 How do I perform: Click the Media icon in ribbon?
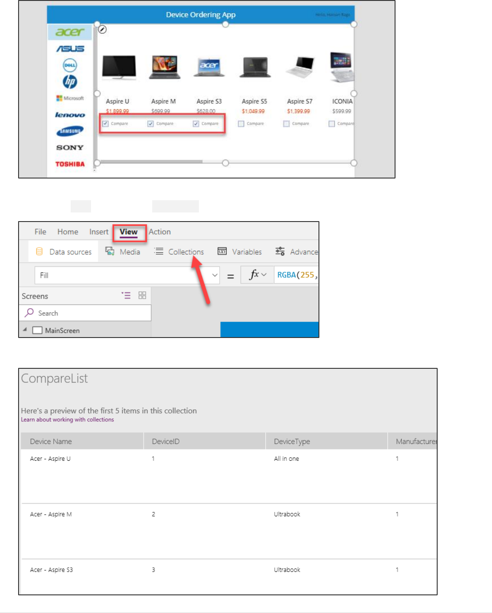110,251
